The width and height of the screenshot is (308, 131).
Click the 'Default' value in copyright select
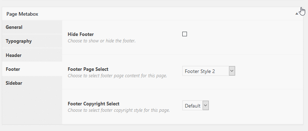tap(193, 106)
